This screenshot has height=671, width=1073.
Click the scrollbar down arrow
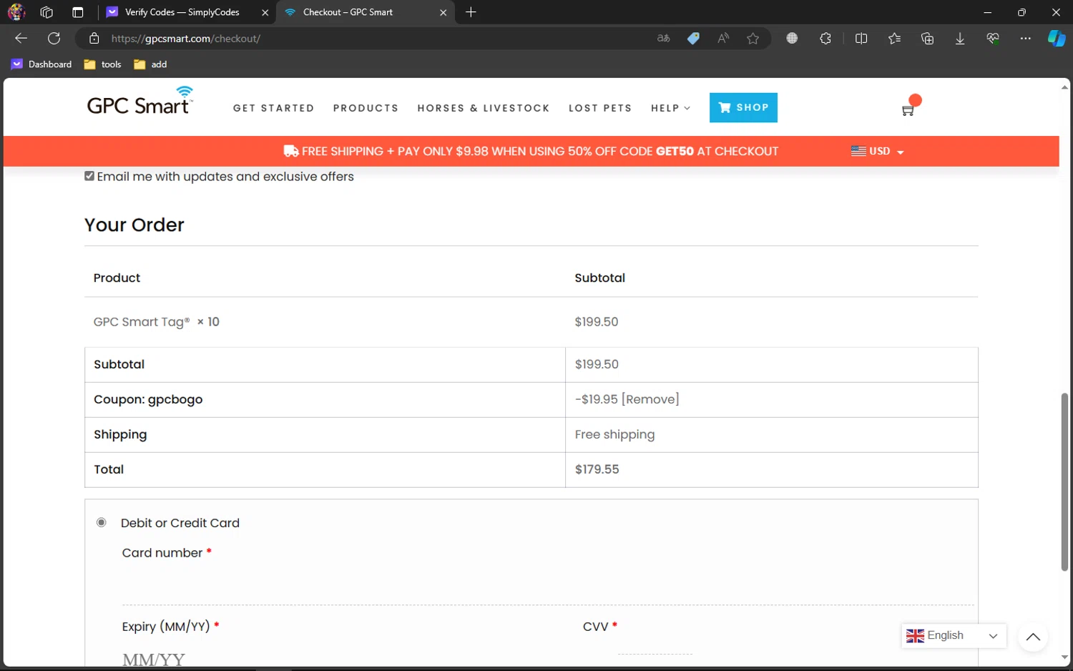coord(1064,657)
